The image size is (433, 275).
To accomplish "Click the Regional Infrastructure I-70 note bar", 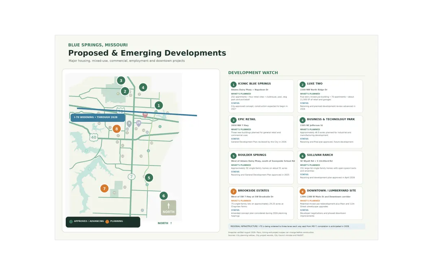I will (x=297, y=226).
